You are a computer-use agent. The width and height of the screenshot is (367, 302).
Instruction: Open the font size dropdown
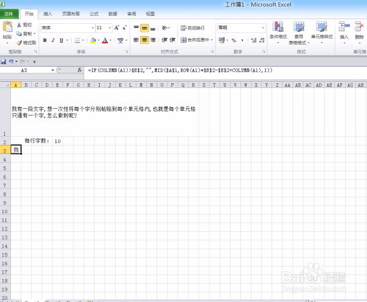(x=109, y=28)
